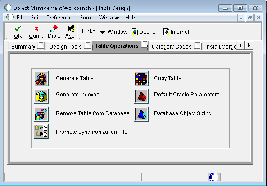This screenshot has height=186, width=267.
Task: Click the green checkmark OK toolbar button
Action: [18, 32]
